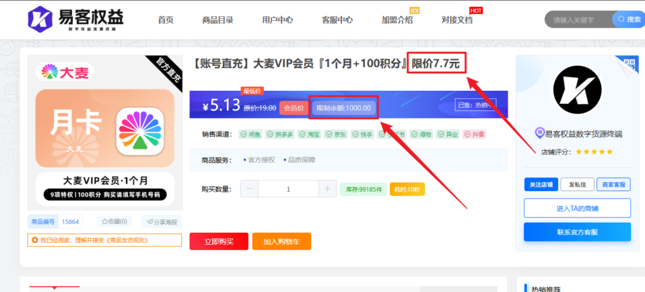Image resolution: width=645 pixels, height=292 pixels.
Task: Click the shop rating stars
Action: click(594, 152)
